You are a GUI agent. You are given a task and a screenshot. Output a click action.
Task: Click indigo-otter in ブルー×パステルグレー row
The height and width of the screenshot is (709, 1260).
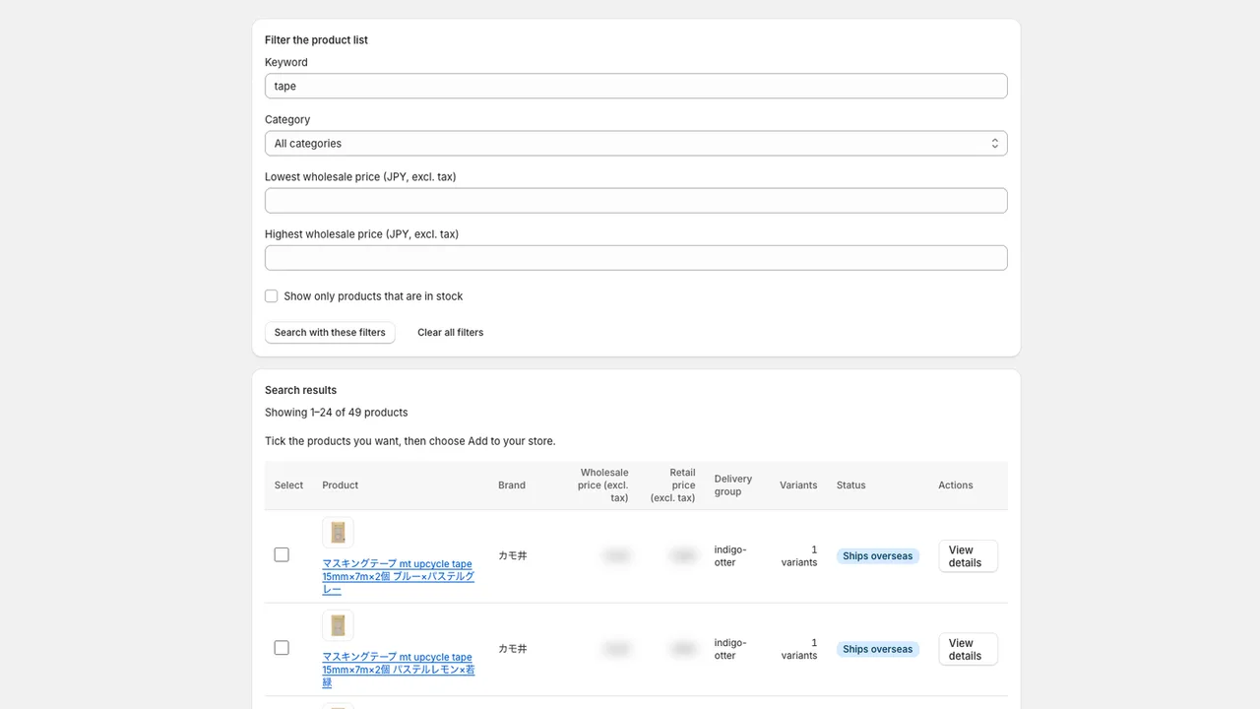point(731,555)
